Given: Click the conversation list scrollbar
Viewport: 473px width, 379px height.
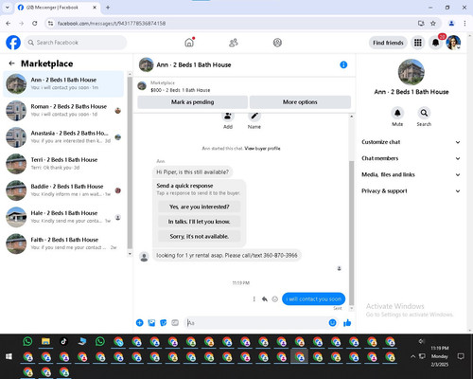Looking at the screenshot, I should [130, 164].
